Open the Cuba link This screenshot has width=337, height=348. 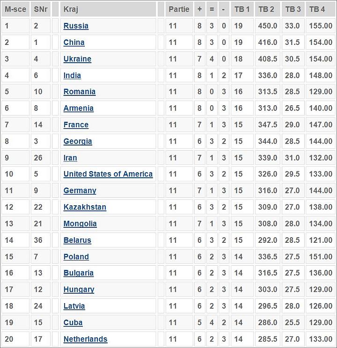point(73,322)
